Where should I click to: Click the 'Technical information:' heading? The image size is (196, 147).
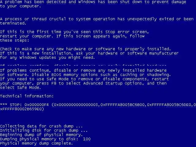[x=27, y=96]
